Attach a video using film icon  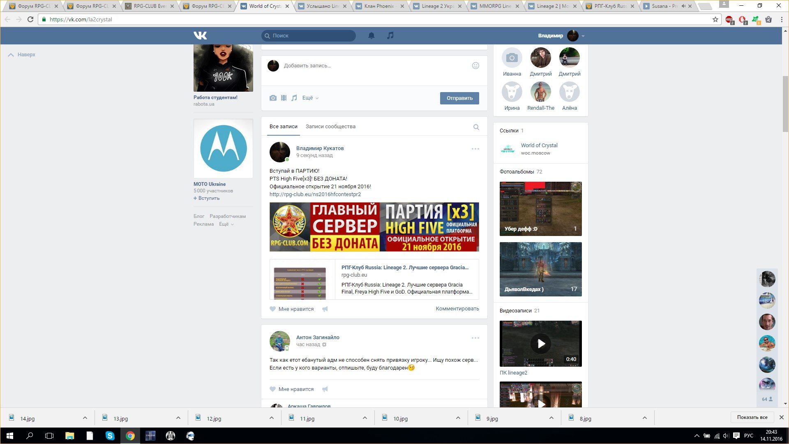[284, 98]
